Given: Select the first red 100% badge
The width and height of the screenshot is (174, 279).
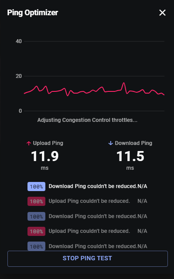Looking at the screenshot, I should point(36,201).
